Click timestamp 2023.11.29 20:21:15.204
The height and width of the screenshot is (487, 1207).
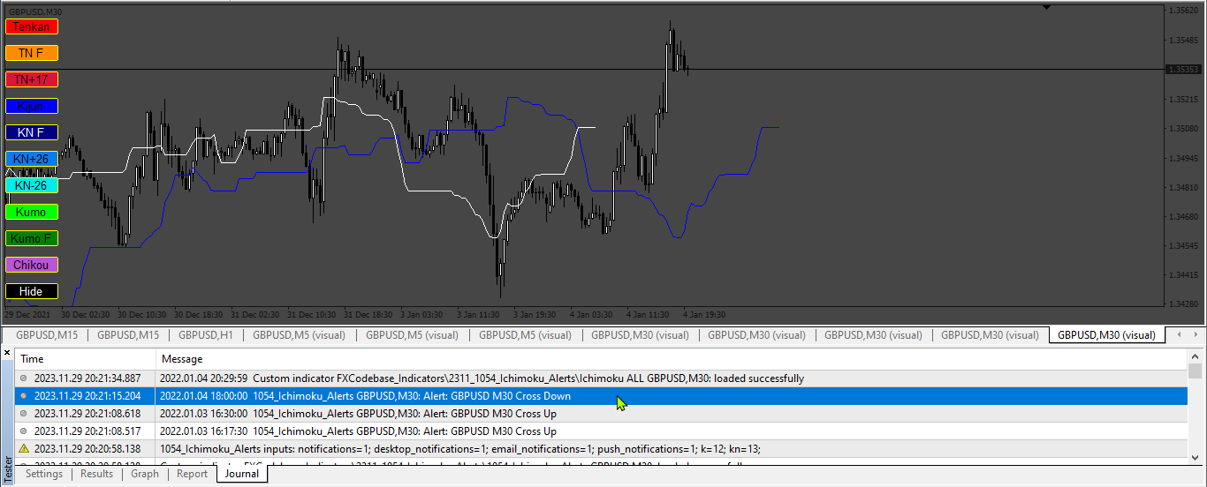point(87,395)
